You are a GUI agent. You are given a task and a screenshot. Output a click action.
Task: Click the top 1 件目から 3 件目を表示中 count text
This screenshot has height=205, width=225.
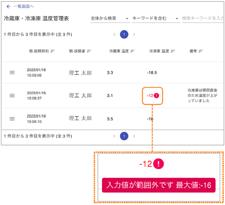38,34
